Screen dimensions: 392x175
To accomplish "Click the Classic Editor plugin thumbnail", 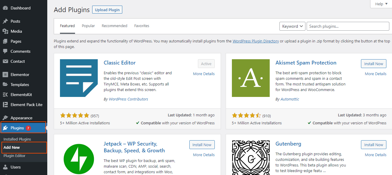I will coord(79,78).
